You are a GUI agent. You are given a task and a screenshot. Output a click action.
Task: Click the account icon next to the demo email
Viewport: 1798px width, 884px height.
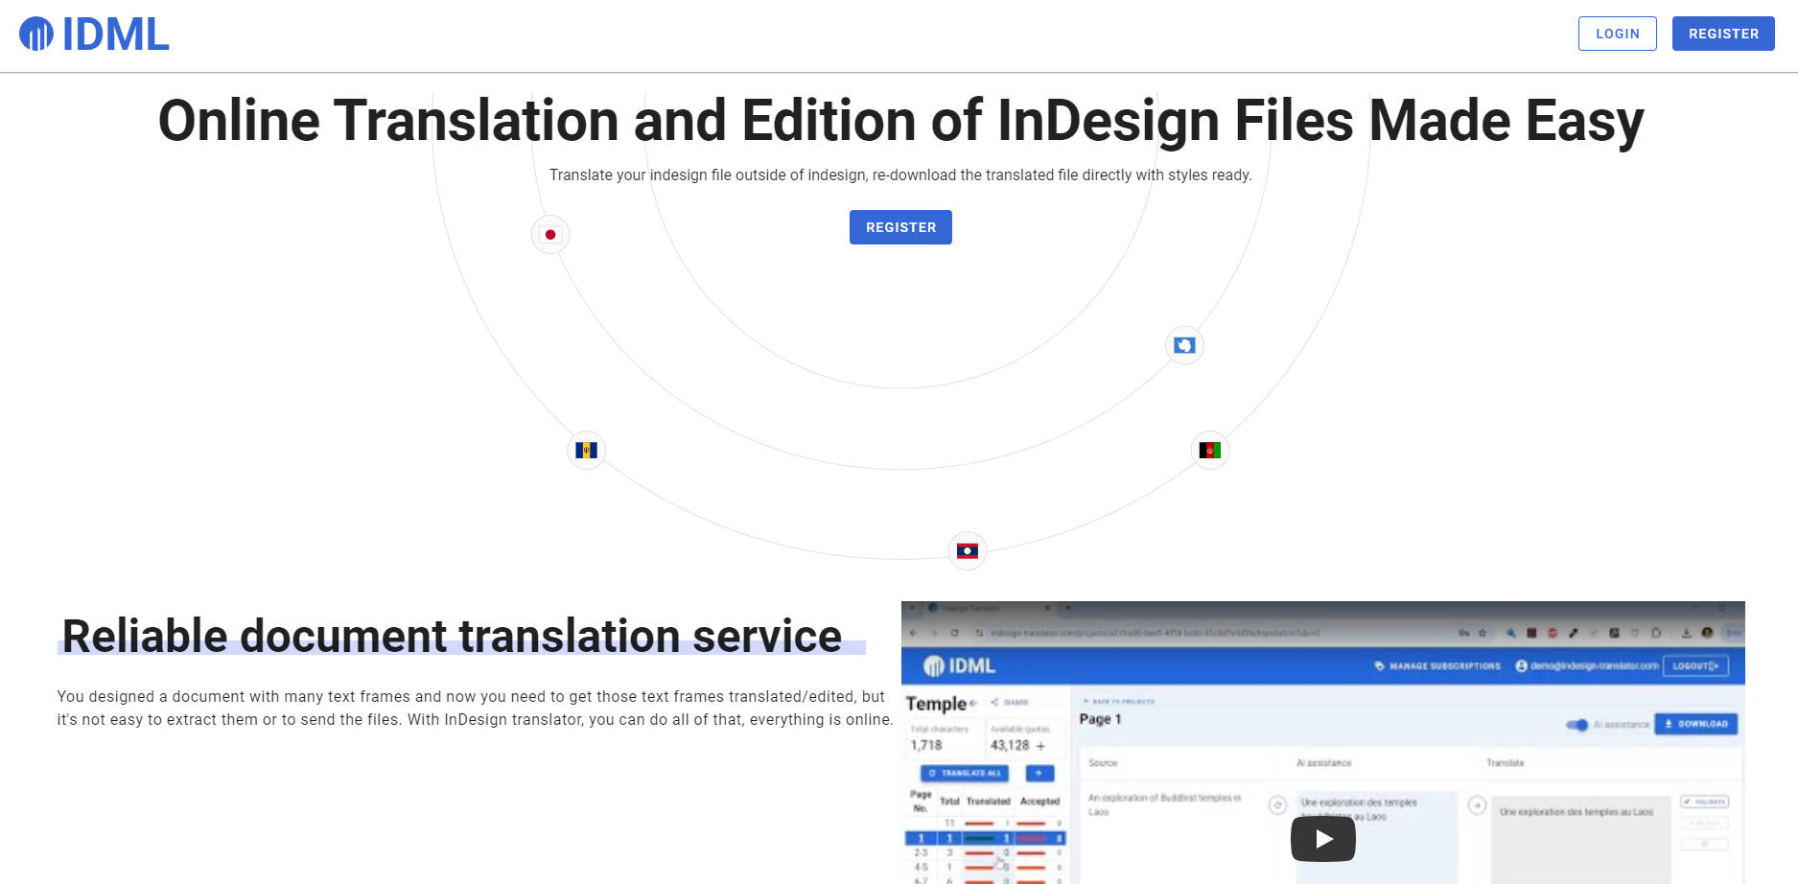coord(1522,665)
